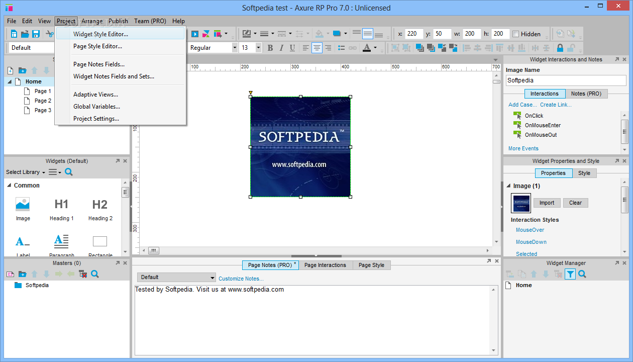Open the Default widget style dropdown
This screenshot has height=362, width=633.
point(32,48)
